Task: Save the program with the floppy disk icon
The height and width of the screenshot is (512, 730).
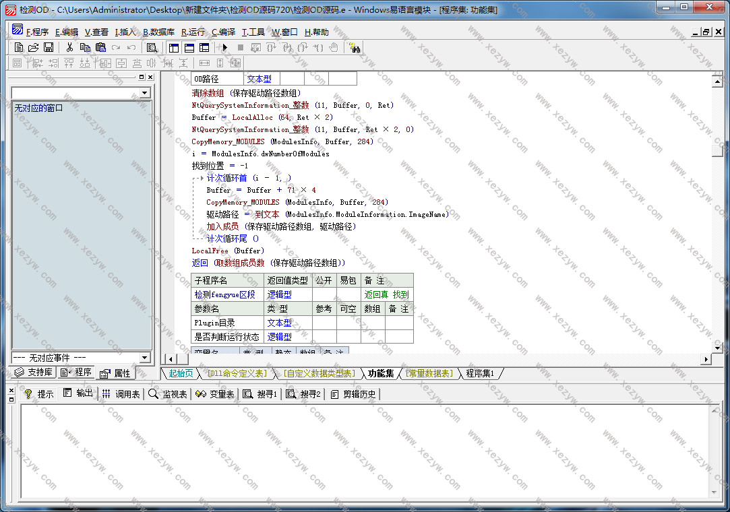Action: [49, 48]
